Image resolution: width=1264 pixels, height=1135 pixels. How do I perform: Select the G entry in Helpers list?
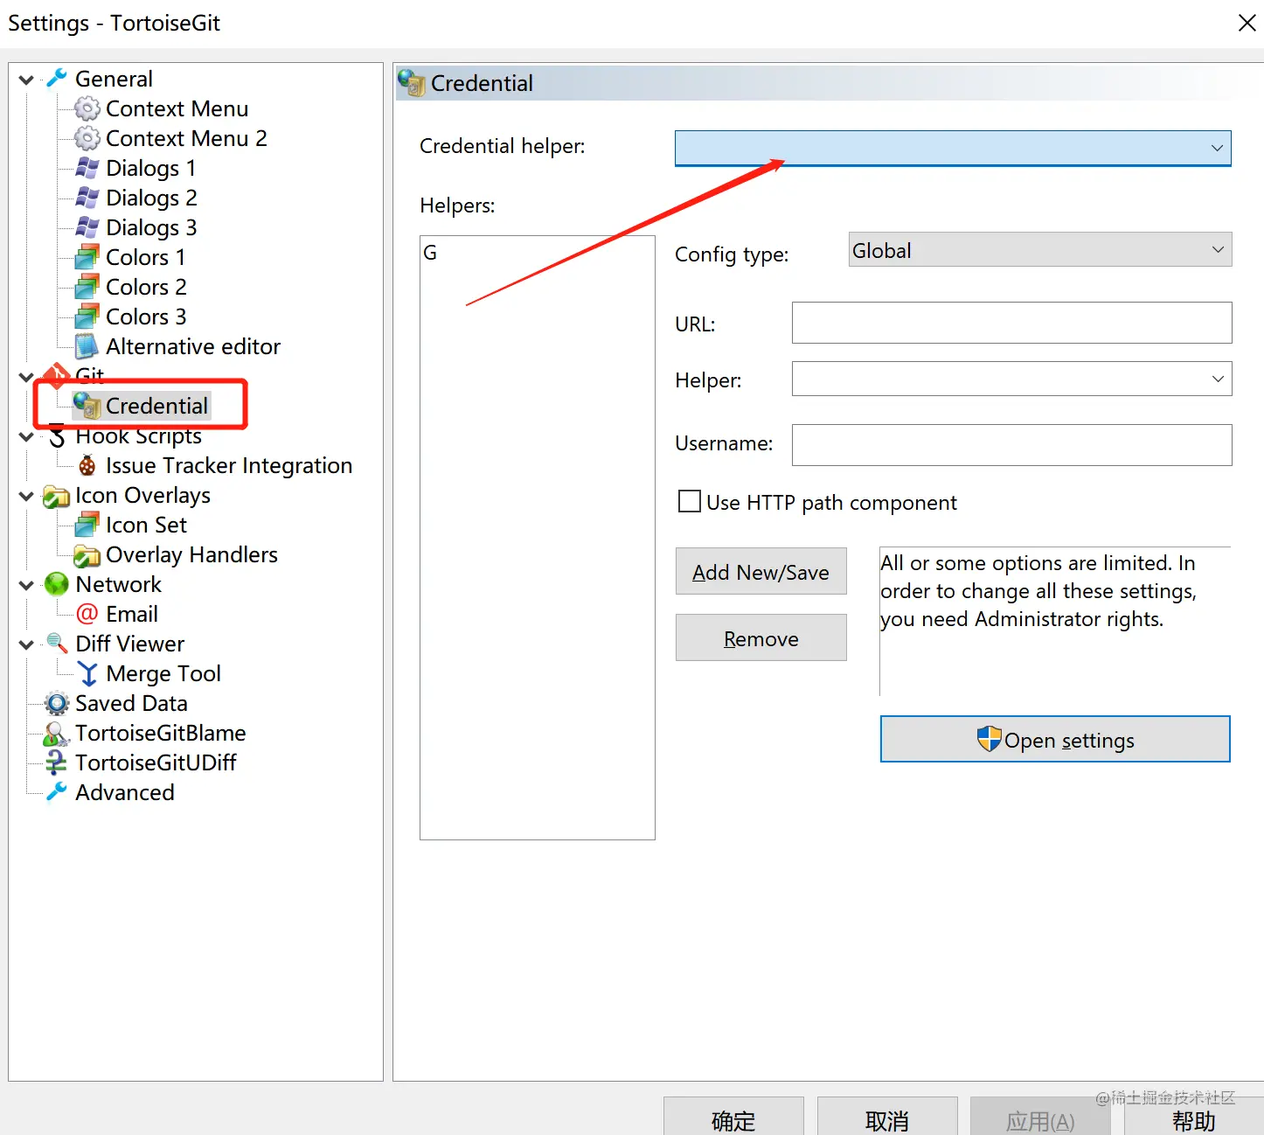click(430, 253)
